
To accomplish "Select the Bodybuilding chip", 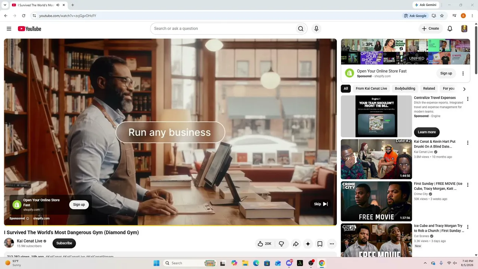I will coord(405,89).
